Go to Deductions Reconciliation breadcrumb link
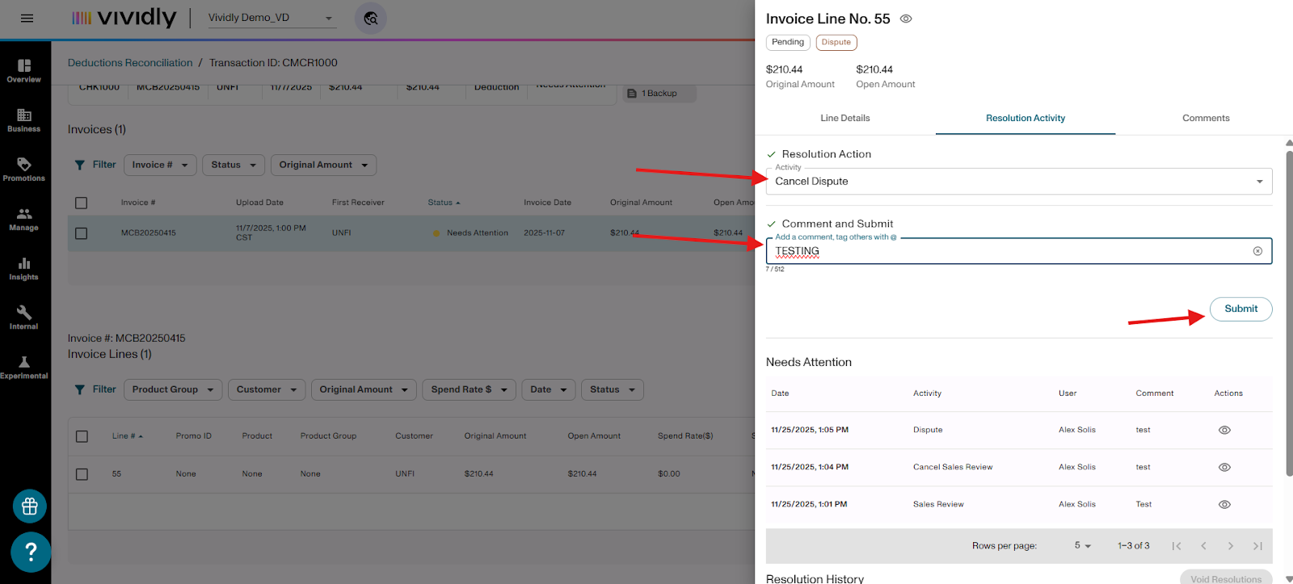Viewport: 1293px width, 584px height. (130, 63)
